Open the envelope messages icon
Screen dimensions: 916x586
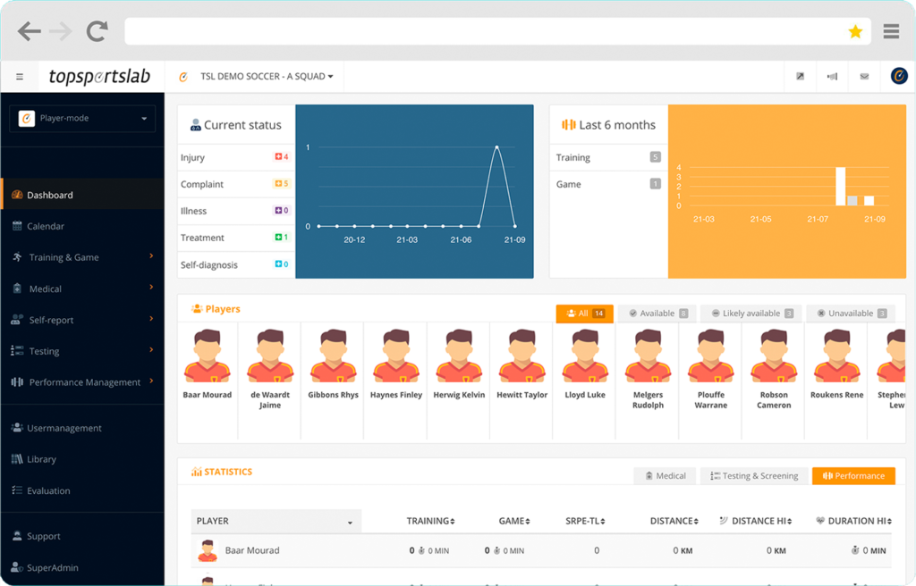pyautogui.click(x=863, y=76)
